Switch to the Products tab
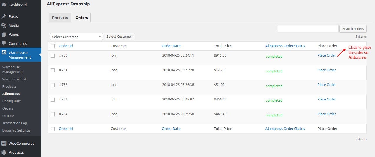The image size is (375, 157). click(60, 18)
